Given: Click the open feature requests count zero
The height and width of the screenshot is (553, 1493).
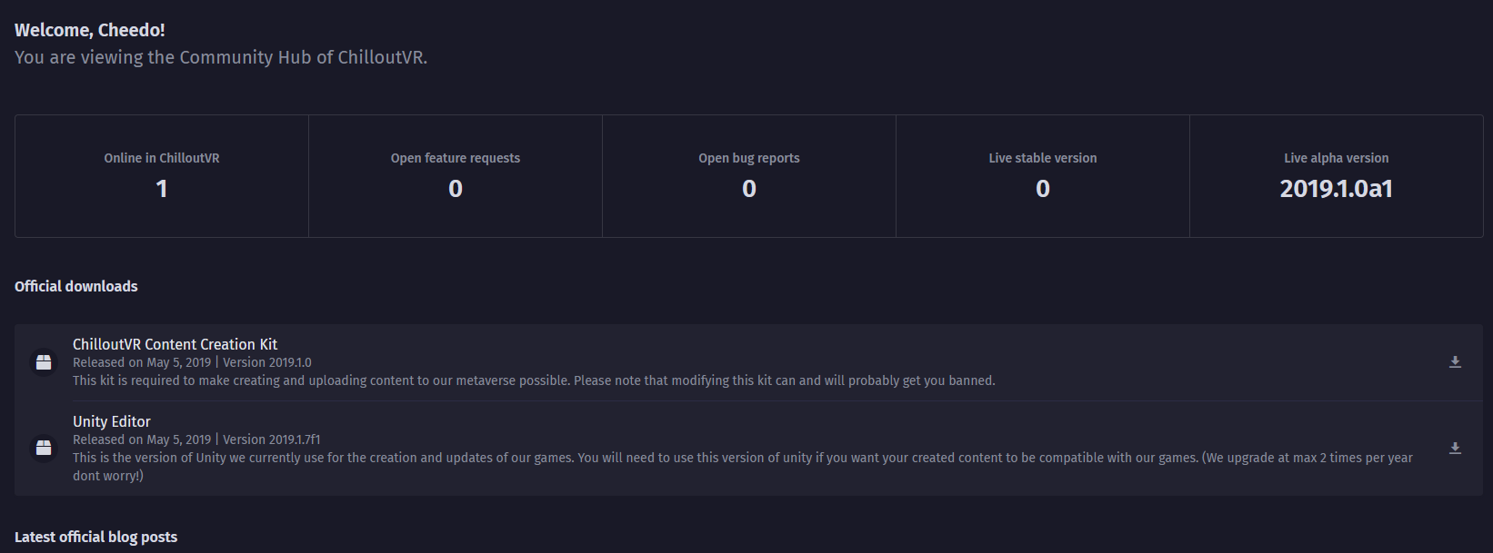Looking at the screenshot, I should pyautogui.click(x=456, y=189).
